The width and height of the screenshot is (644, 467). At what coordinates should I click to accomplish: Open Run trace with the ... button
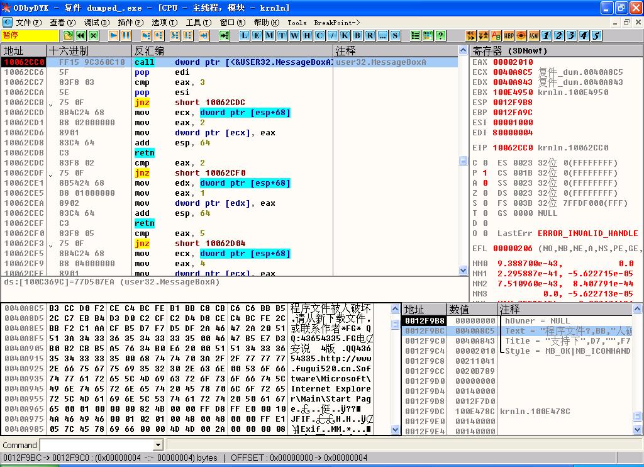click(x=383, y=36)
